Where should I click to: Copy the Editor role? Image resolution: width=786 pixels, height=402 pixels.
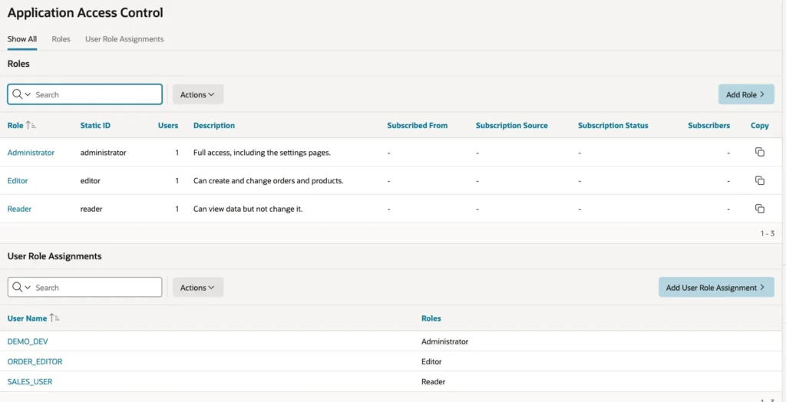click(759, 180)
